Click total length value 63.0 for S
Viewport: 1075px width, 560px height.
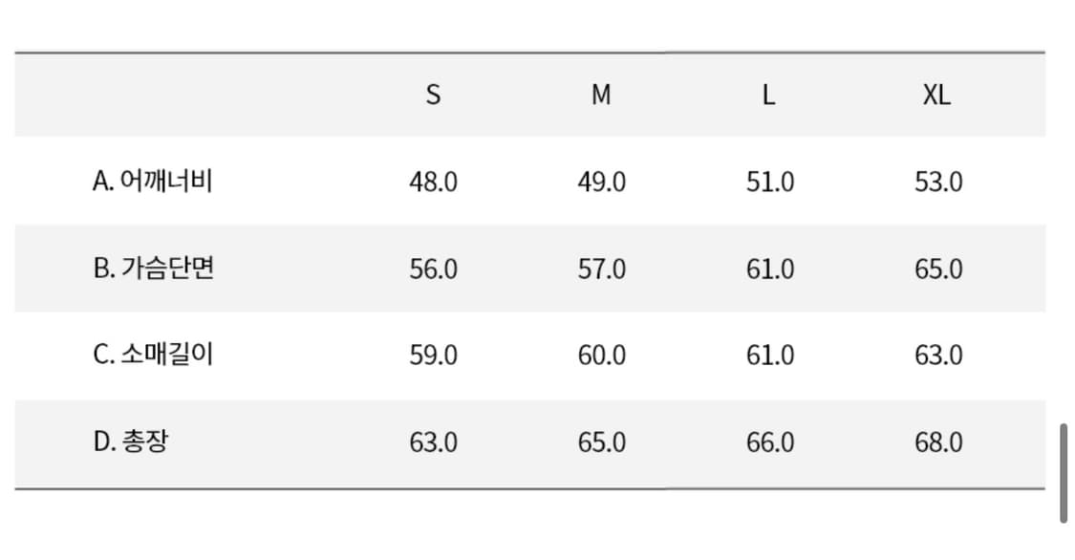(x=433, y=442)
